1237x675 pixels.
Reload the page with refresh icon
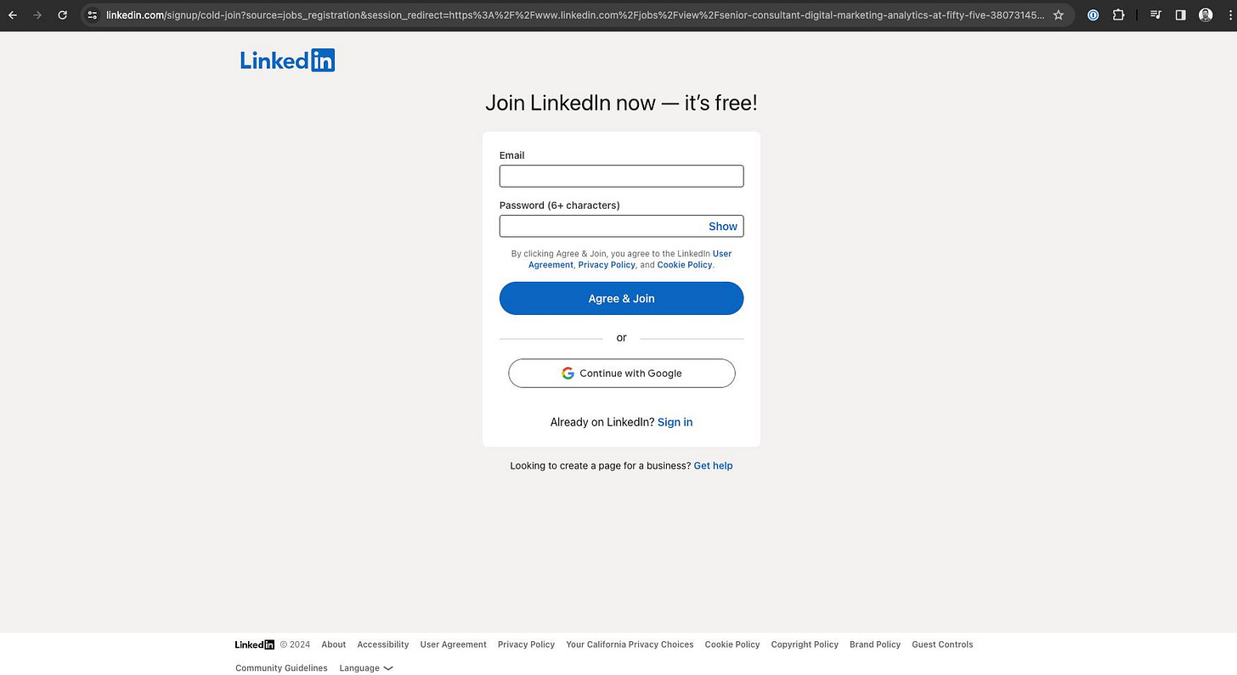(62, 15)
